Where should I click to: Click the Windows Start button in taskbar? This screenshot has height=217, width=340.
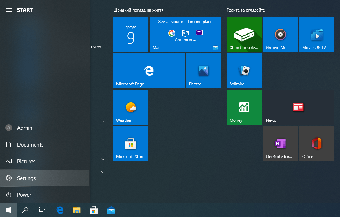pyautogui.click(x=8, y=210)
